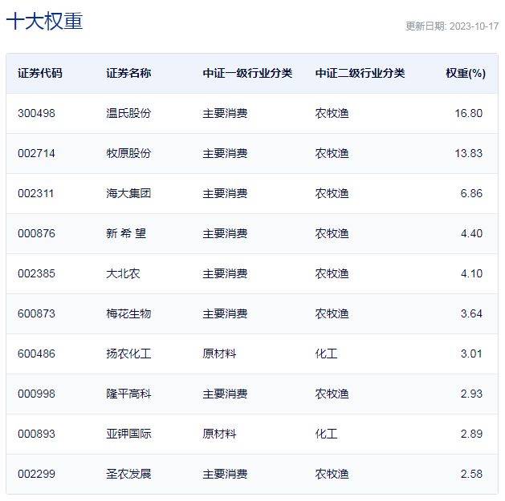Click the 权重(%) column header
This screenshot has width=505, height=501.
[x=466, y=73]
